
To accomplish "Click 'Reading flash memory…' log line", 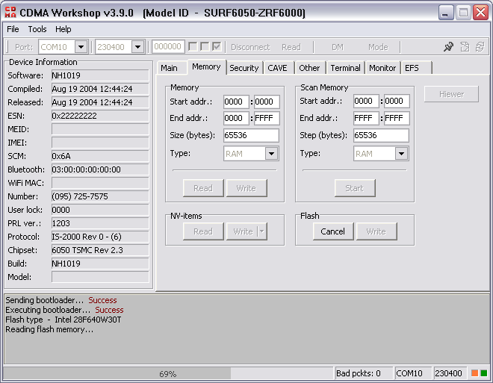I will point(49,329).
